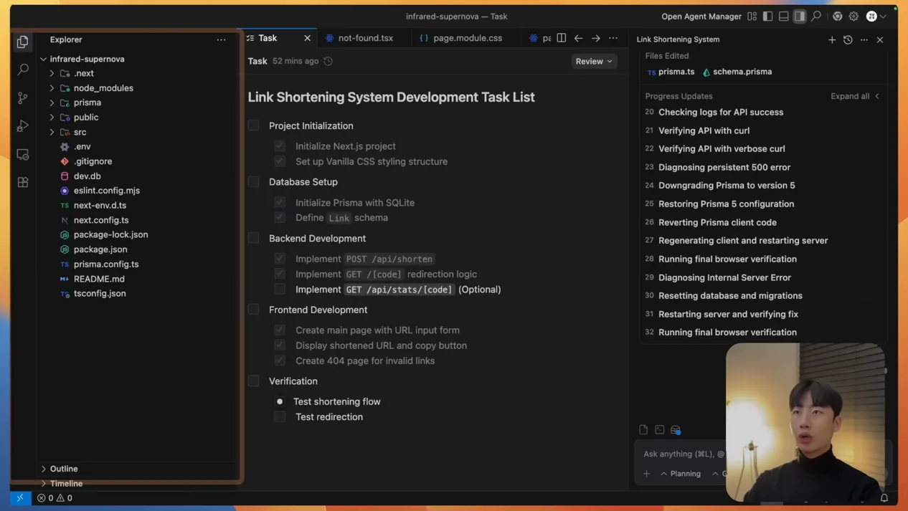The image size is (908, 511).
Task: Open notifications bell in status bar
Action: pyautogui.click(x=884, y=497)
